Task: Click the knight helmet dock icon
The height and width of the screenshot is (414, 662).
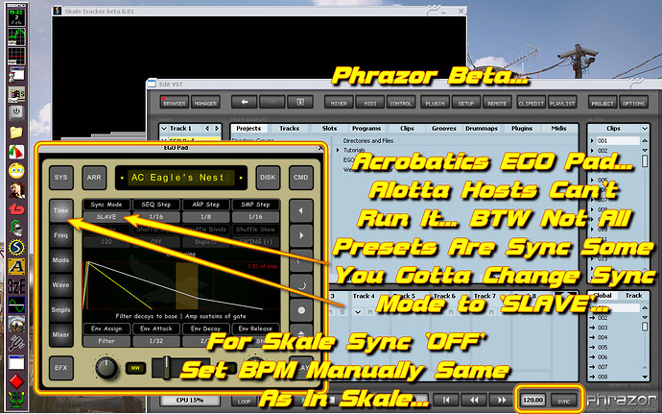Action: (x=16, y=229)
